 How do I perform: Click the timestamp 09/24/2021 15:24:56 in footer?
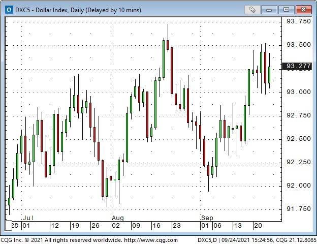[248, 240]
